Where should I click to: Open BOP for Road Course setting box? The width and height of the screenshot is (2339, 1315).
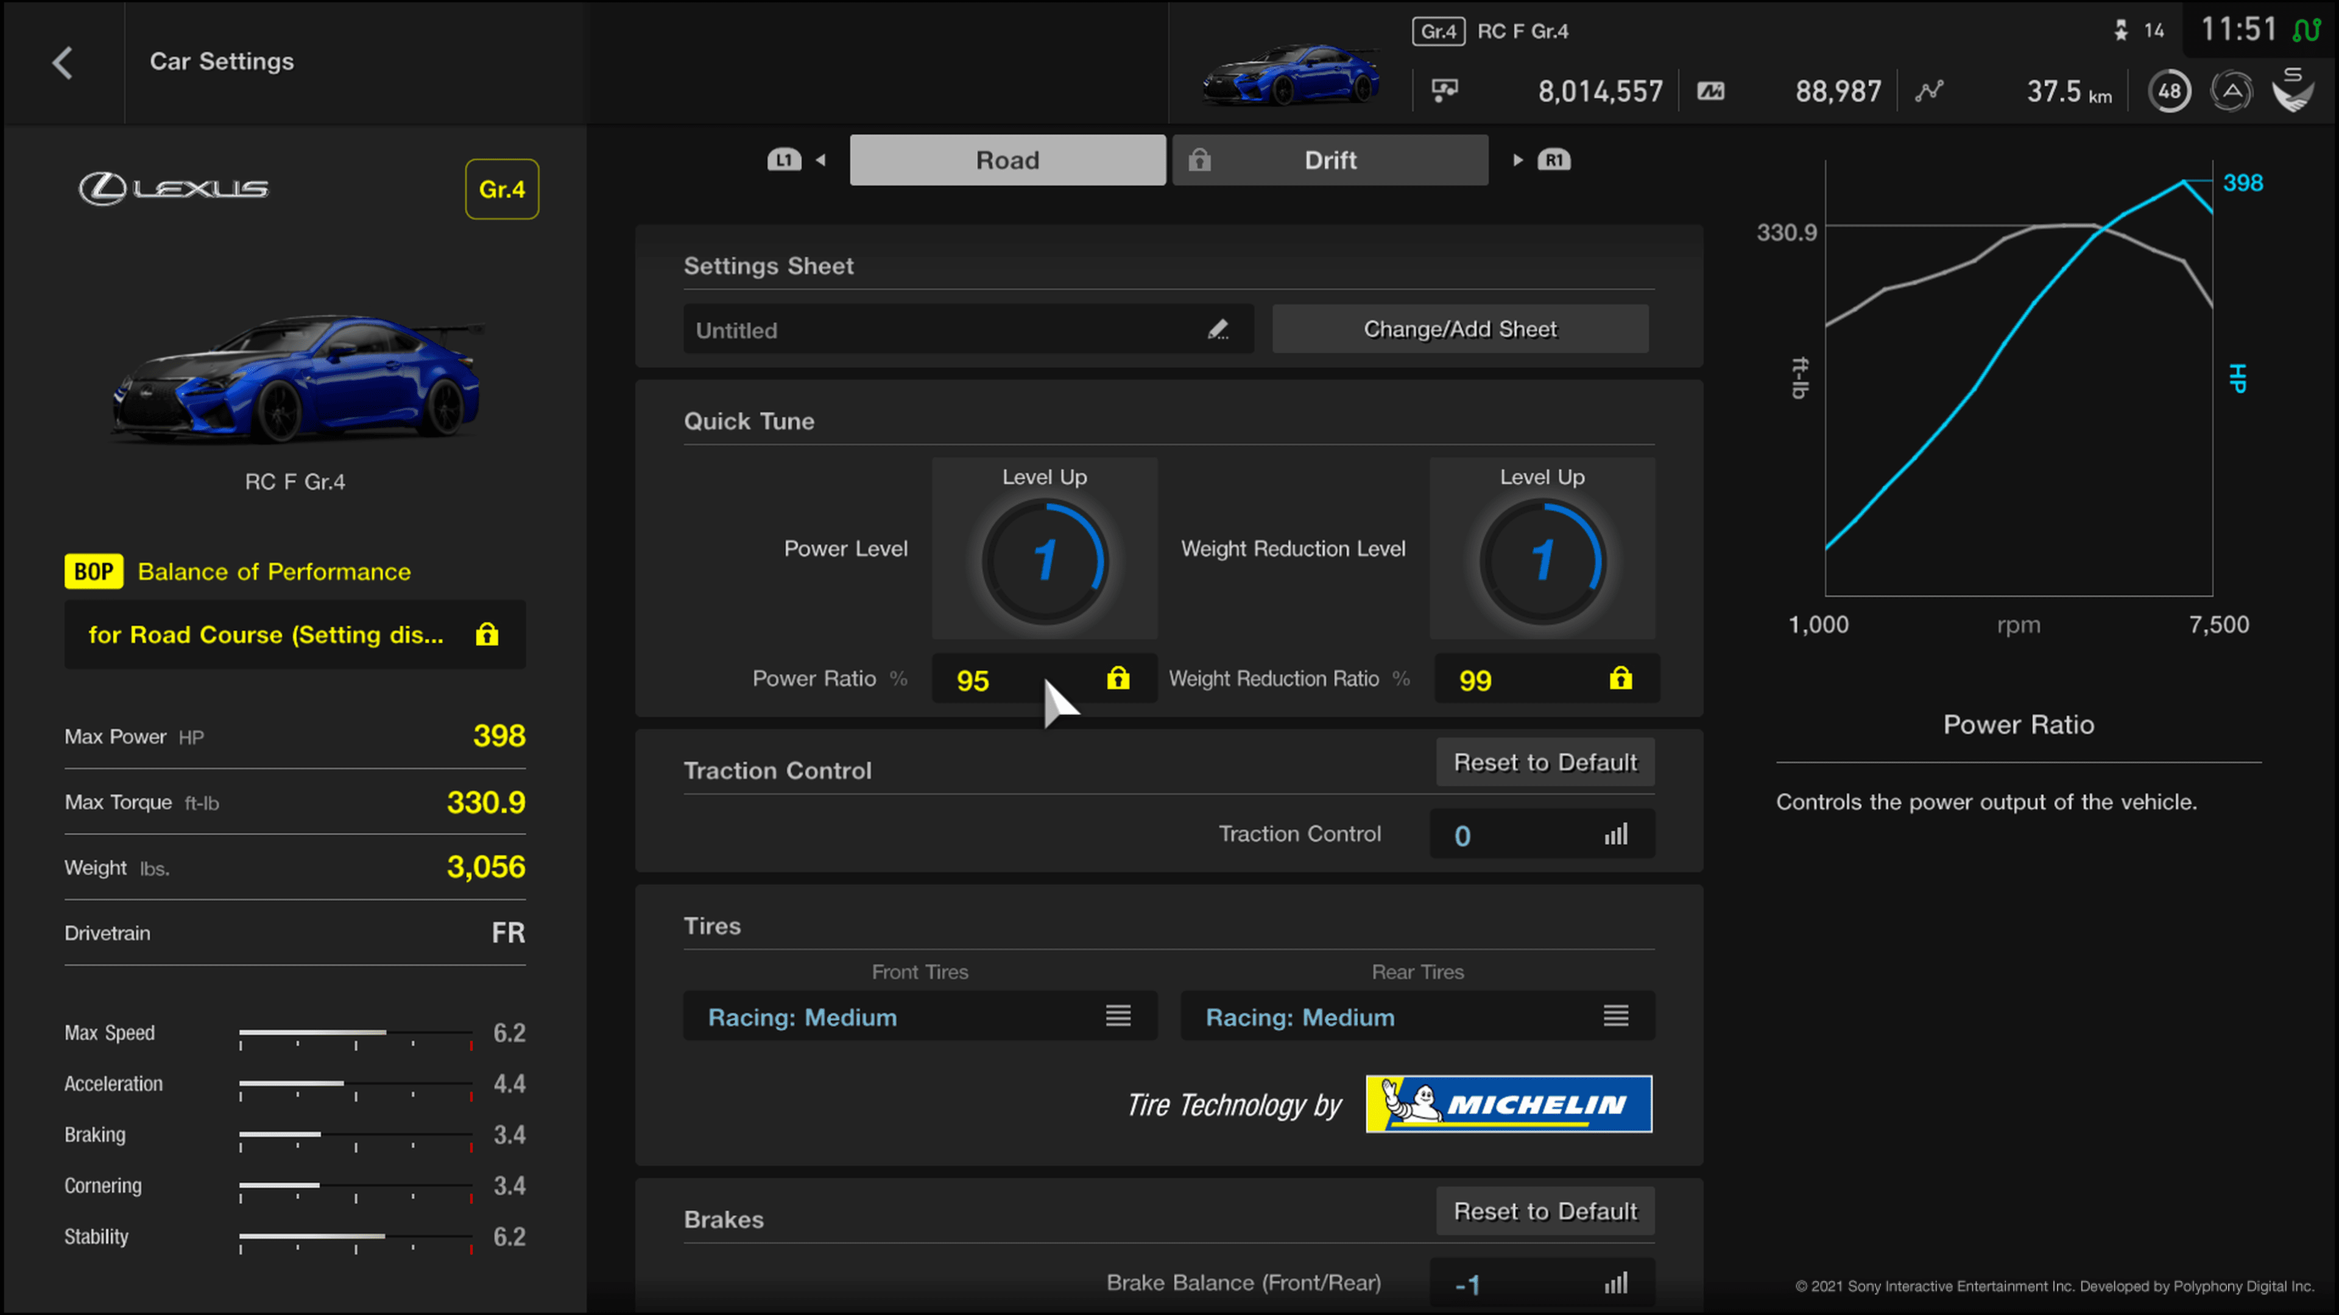[295, 634]
